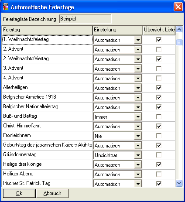This screenshot has width=185, height=202.
Task: Select the Fronleichnam row name
Action: (x=47, y=136)
